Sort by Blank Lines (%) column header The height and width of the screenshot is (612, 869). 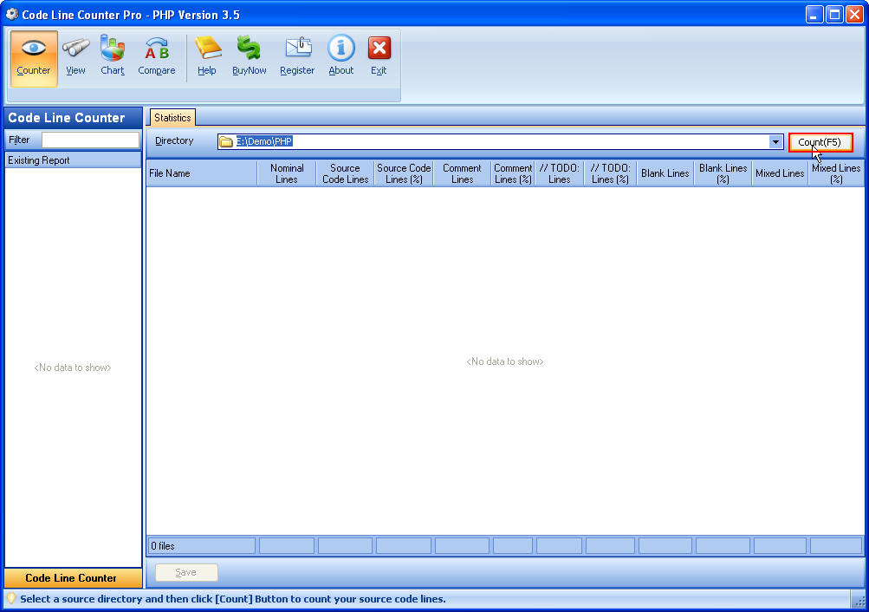723,173
